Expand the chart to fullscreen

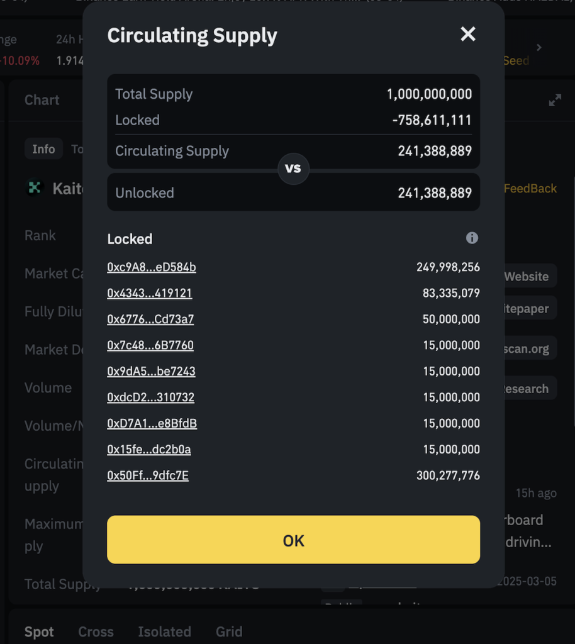pos(555,100)
